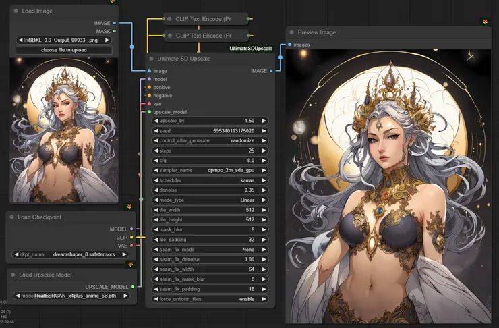The height and width of the screenshot is (328, 499).
Task: Click the MASK output port on Load Image
Action: (115, 31)
